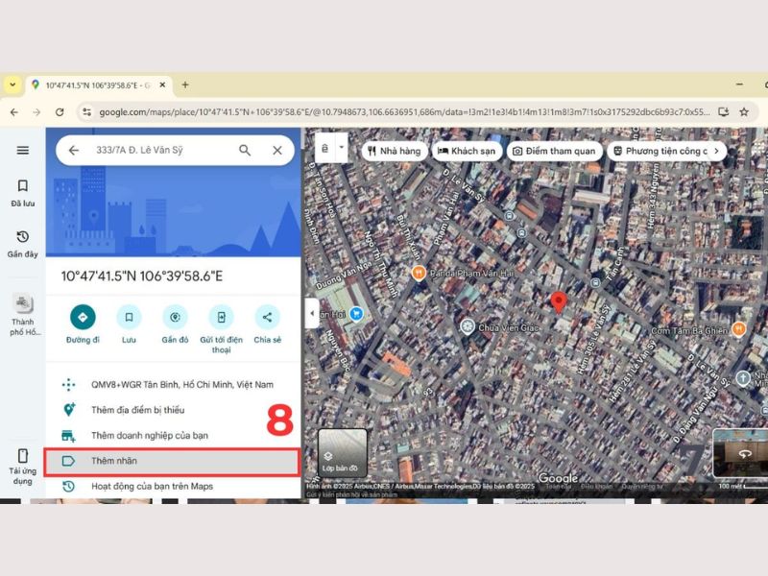Click the blue shopping marker near Tân Hội
The height and width of the screenshot is (576, 768).
coord(356,313)
